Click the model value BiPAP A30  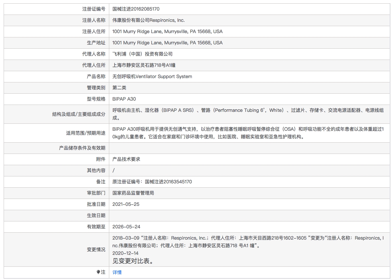tap(124, 99)
